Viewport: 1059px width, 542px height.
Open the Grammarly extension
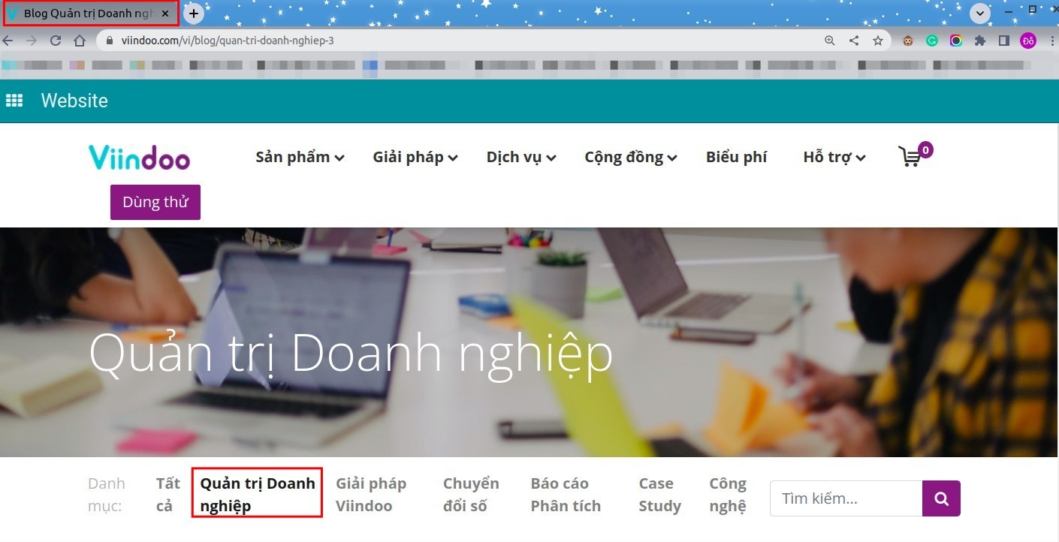pyautogui.click(x=931, y=41)
